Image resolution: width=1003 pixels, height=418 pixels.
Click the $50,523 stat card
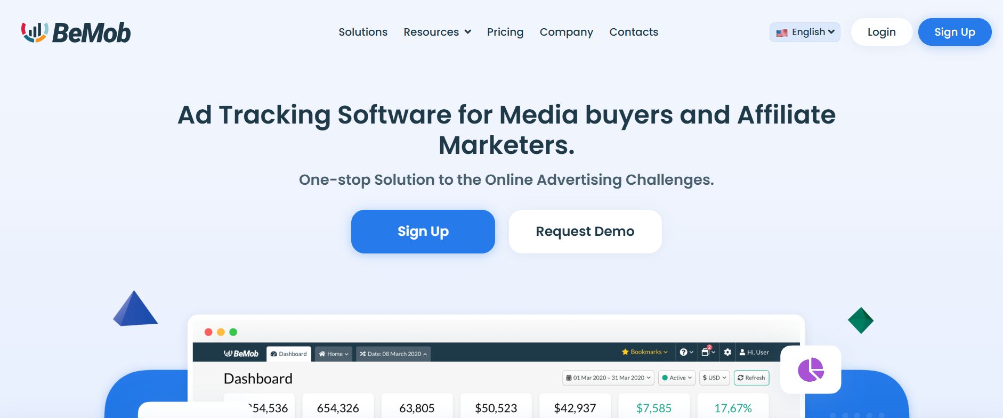496,406
